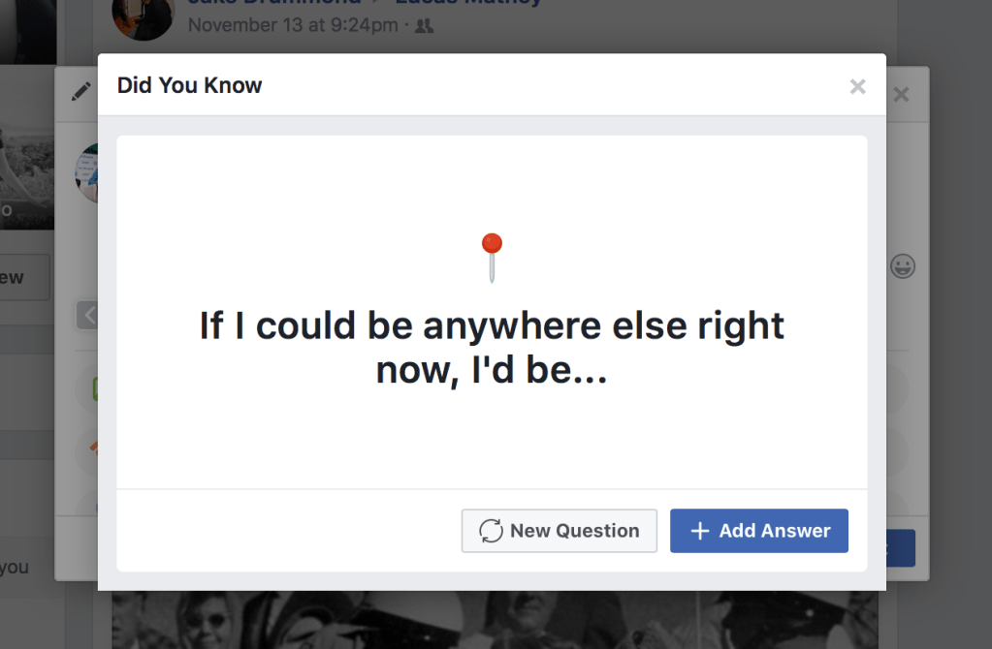Click the New Question button
992x649 pixels.
560,531
